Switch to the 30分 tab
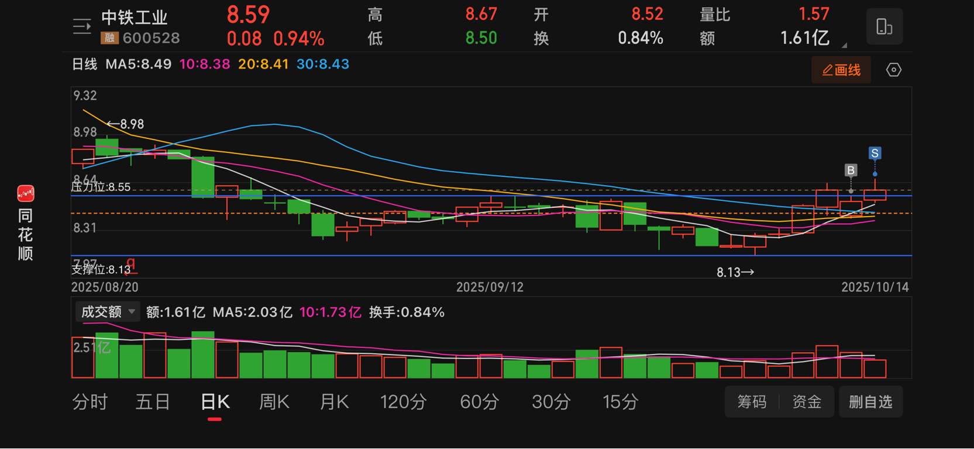This screenshot has height=449, width=974. (551, 402)
